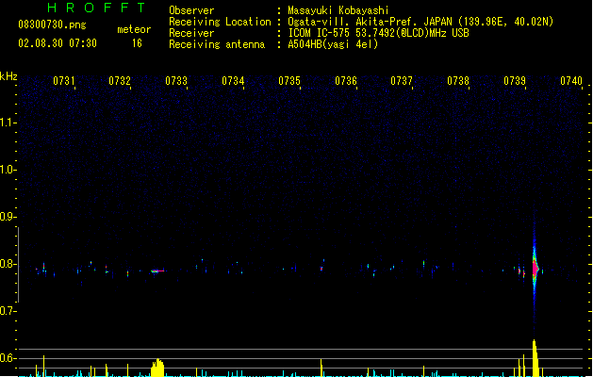This screenshot has height=377, width=593.
Task: Click the kHz axis unit label
Action: pos(8,76)
